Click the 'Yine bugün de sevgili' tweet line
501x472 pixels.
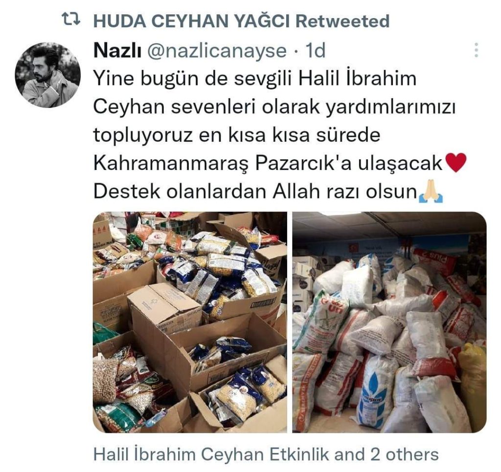254,78
